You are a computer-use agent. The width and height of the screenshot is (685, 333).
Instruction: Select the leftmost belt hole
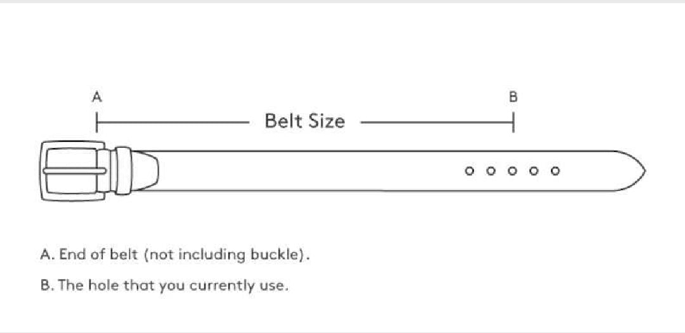[469, 171]
